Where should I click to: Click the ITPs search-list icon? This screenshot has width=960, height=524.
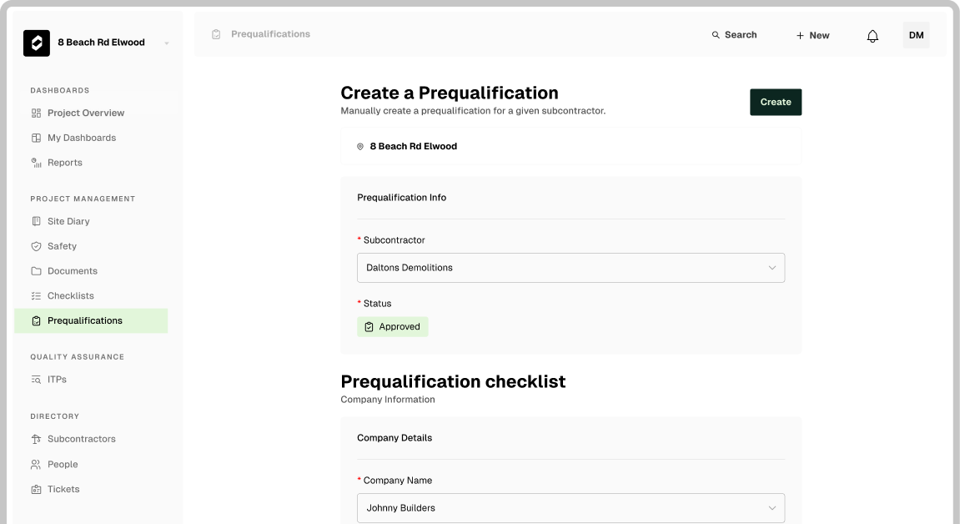tap(36, 380)
